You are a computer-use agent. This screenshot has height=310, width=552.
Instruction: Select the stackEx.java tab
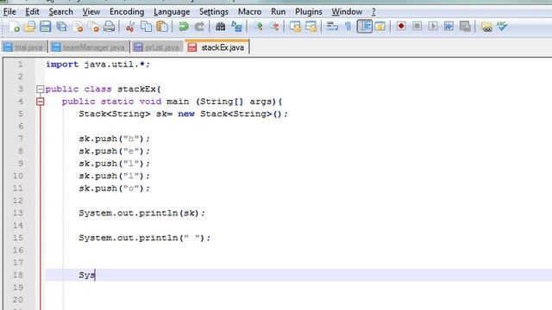pos(216,47)
